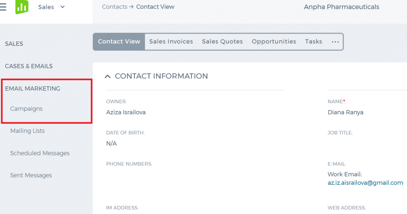Image resolution: width=407 pixels, height=214 pixels.
Task: Open Mailing Lists in the sidebar
Action: pos(27,131)
